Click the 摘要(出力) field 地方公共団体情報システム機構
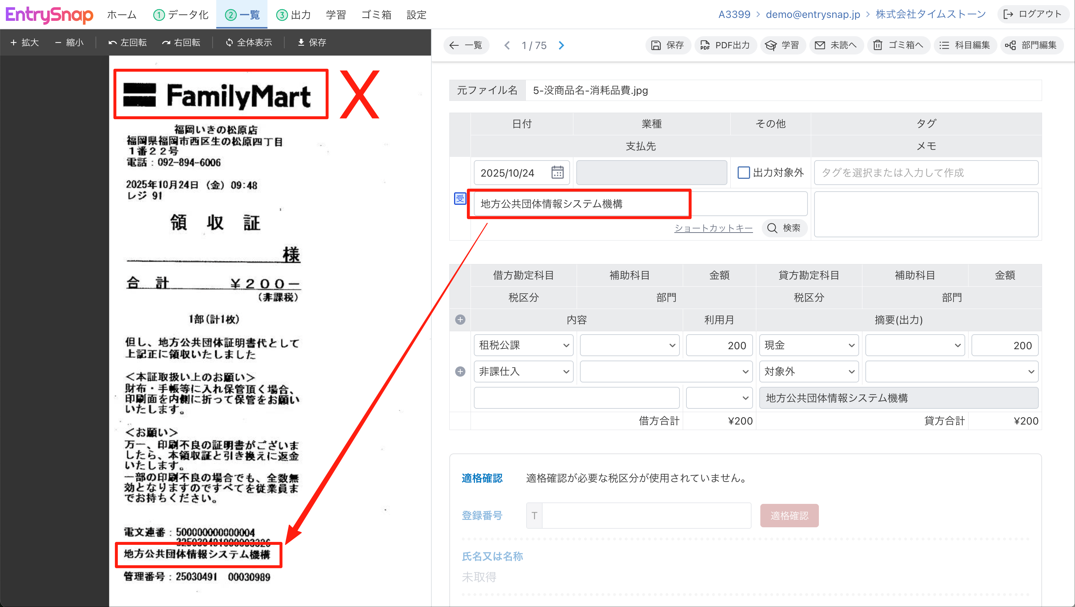This screenshot has height=607, width=1075. [x=899, y=397]
